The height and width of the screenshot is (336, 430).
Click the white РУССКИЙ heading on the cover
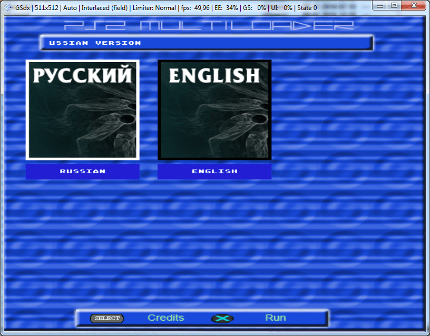(82, 75)
